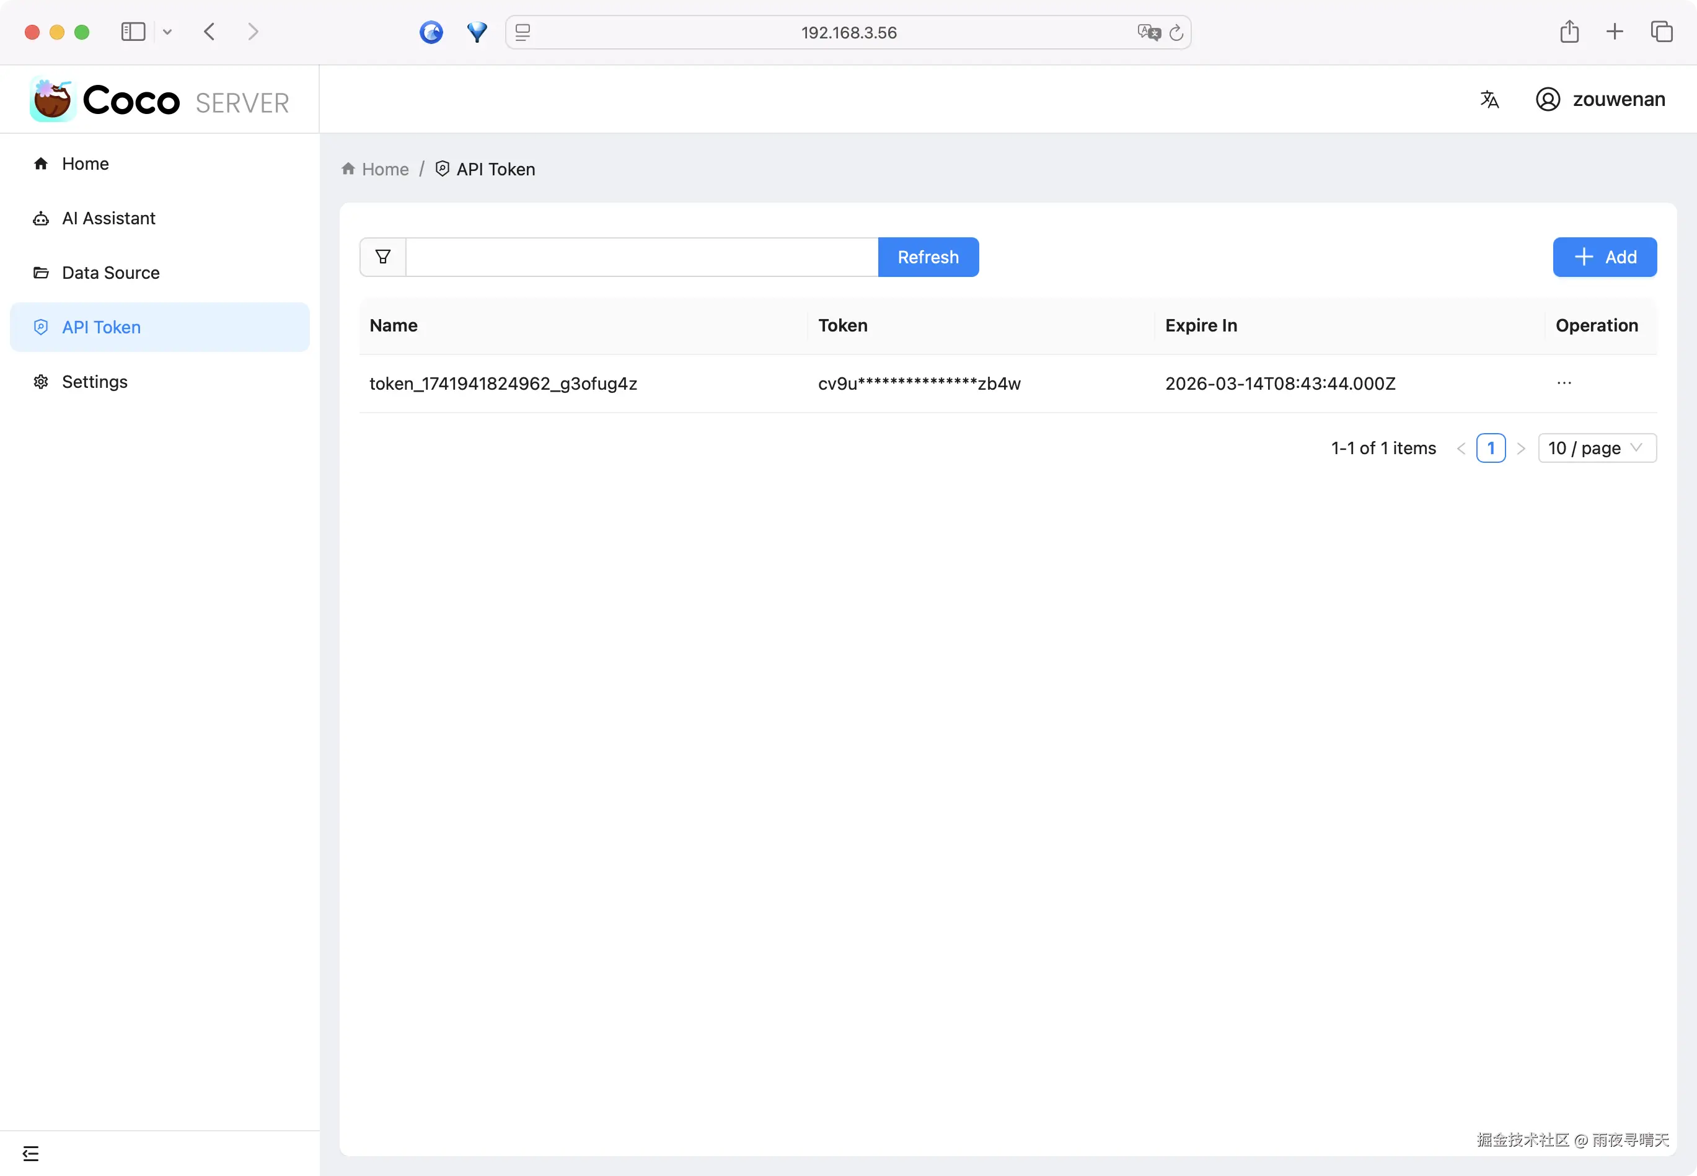Click the Home breadcrumb link
The width and height of the screenshot is (1697, 1176).
pyautogui.click(x=384, y=170)
